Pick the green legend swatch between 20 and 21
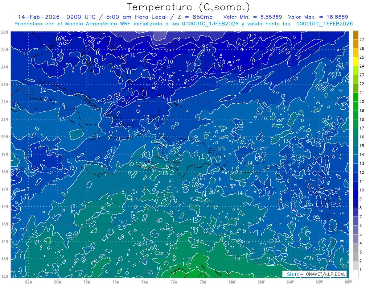The height and width of the screenshot is (286, 370). 356,97
